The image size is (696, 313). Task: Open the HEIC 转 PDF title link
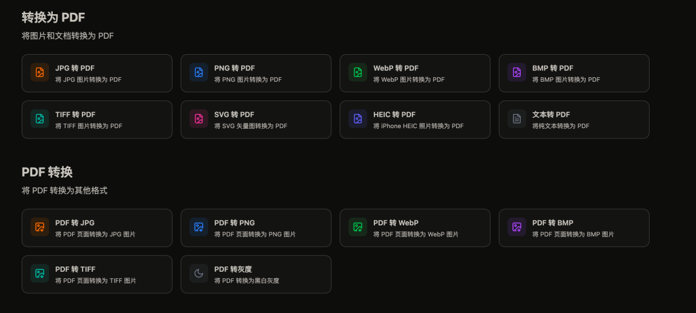[394, 115]
